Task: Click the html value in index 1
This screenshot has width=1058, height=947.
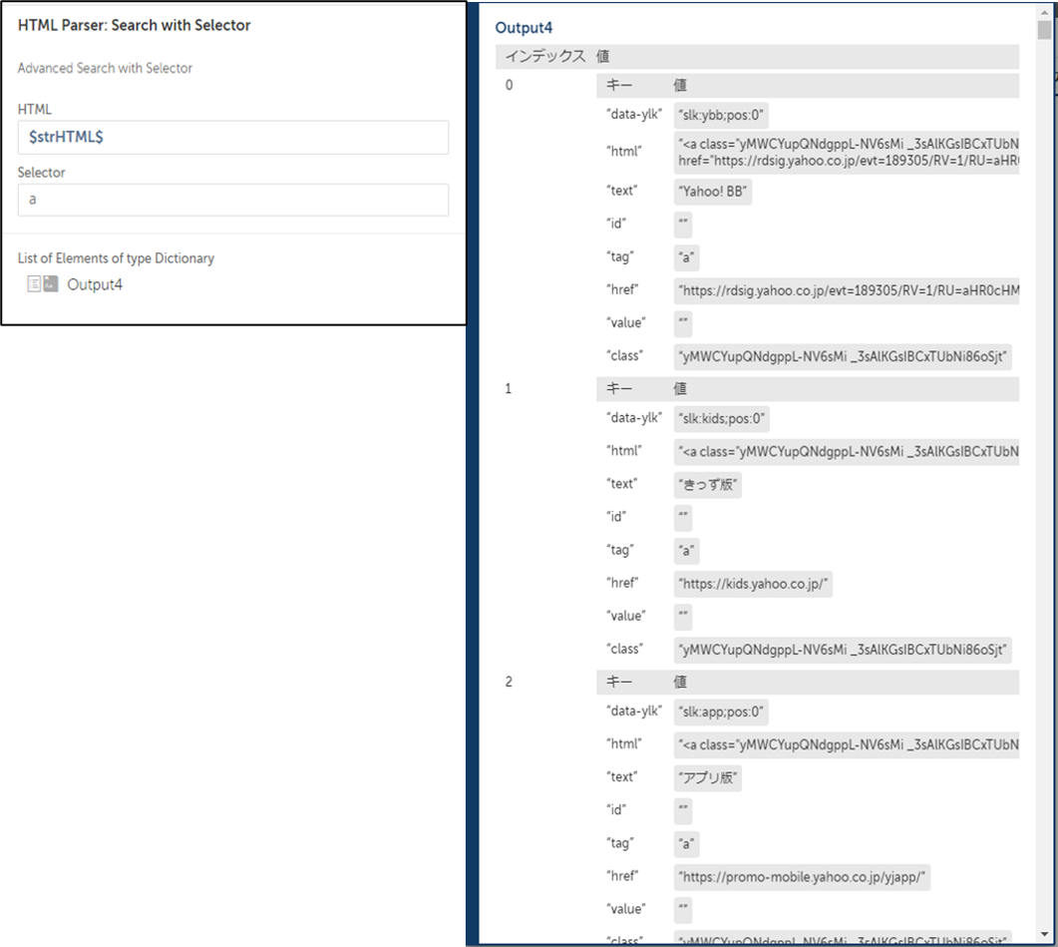Action: click(x=847, y=451)
